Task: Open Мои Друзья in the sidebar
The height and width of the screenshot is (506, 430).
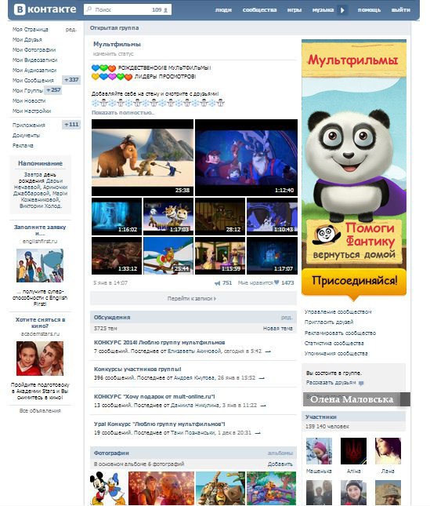Action: coord(27,40)
